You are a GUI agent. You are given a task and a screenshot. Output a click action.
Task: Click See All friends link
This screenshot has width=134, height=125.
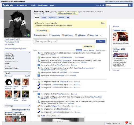(27, 76)
